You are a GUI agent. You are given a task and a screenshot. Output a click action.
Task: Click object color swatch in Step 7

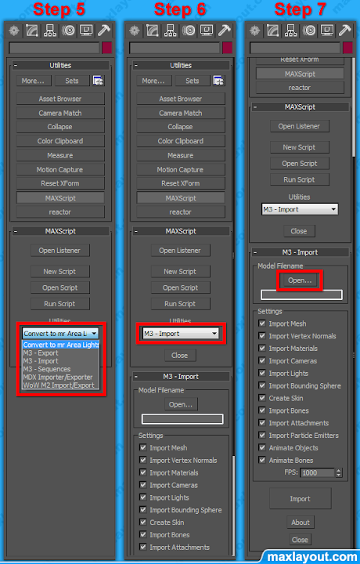point(347,48)
